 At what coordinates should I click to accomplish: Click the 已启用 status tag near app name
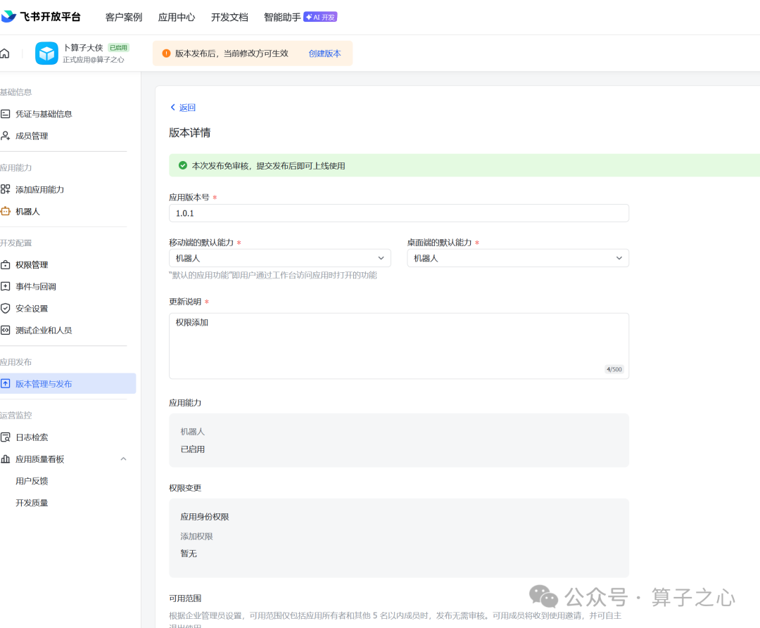pos(118,47)
